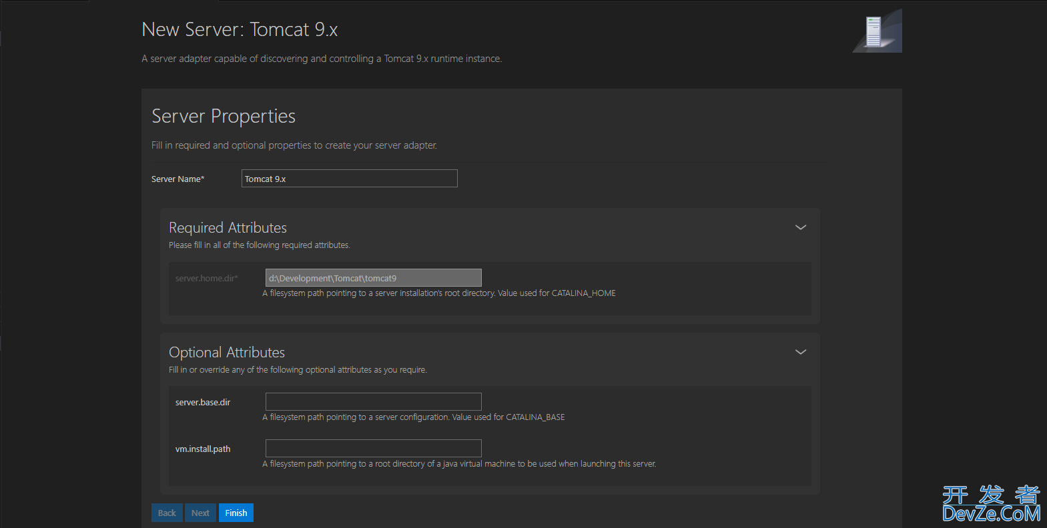1047x528 pixels.
Task: Click the 'server.base.dir' label
Action: [203, 402]
